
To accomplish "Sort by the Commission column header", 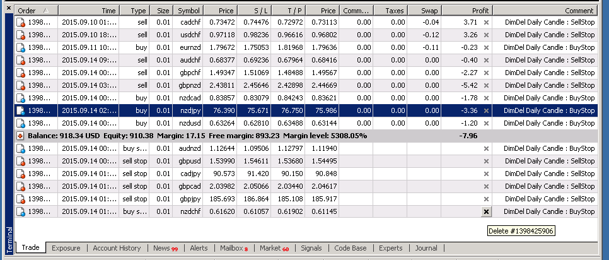I will point(356,11).
